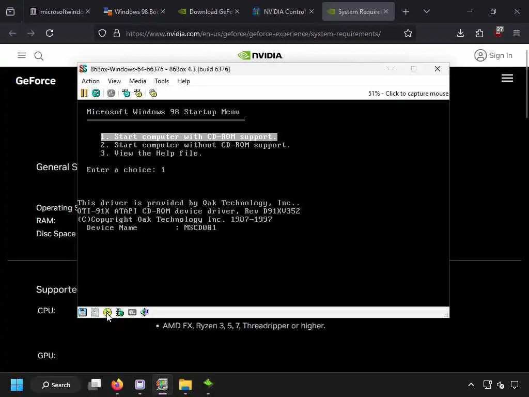Send Ctrl+Alt+Esc via 86Box toolbar icon
This screenshot has height=397, width=529.
pos(138,93)
